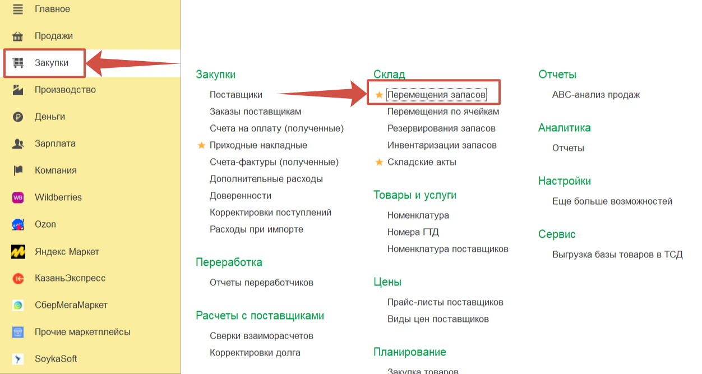Open the Компания section

[x=56, y=170]
